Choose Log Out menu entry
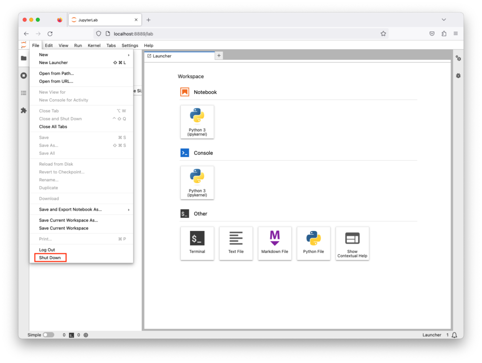 (47, 250)
